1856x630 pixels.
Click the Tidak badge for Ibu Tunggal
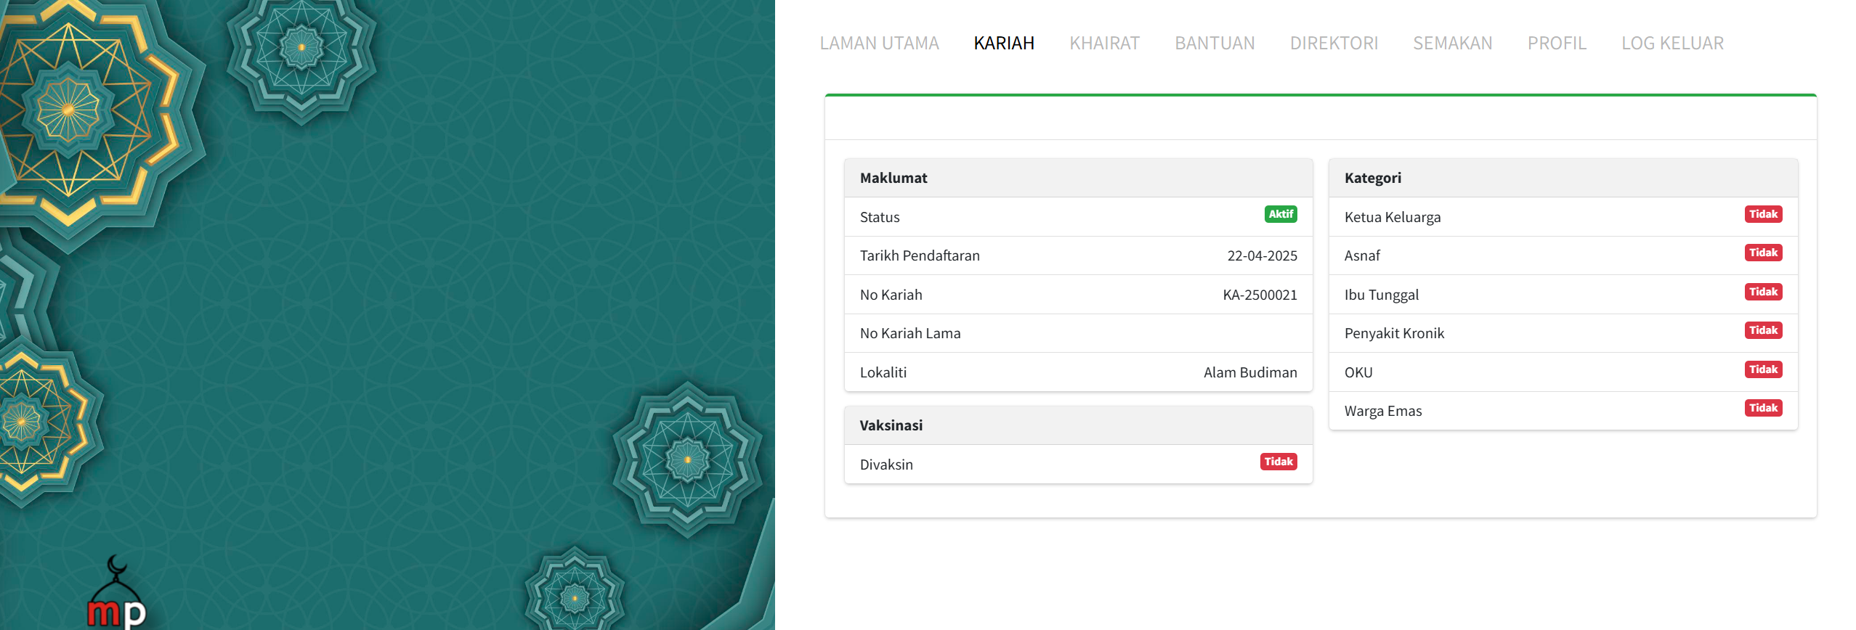coord(1763,292)
